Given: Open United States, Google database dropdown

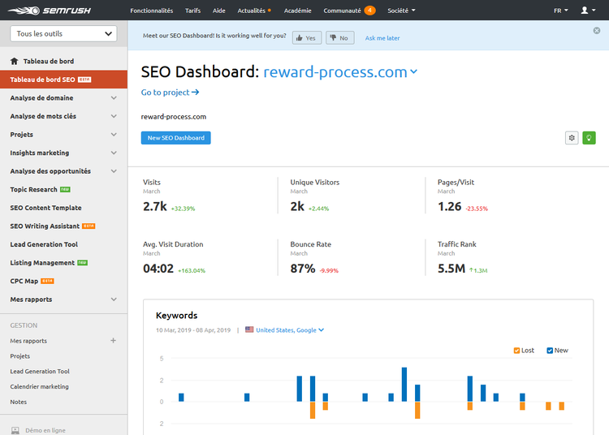Looking at the screenshot, I should pos(290,329).
